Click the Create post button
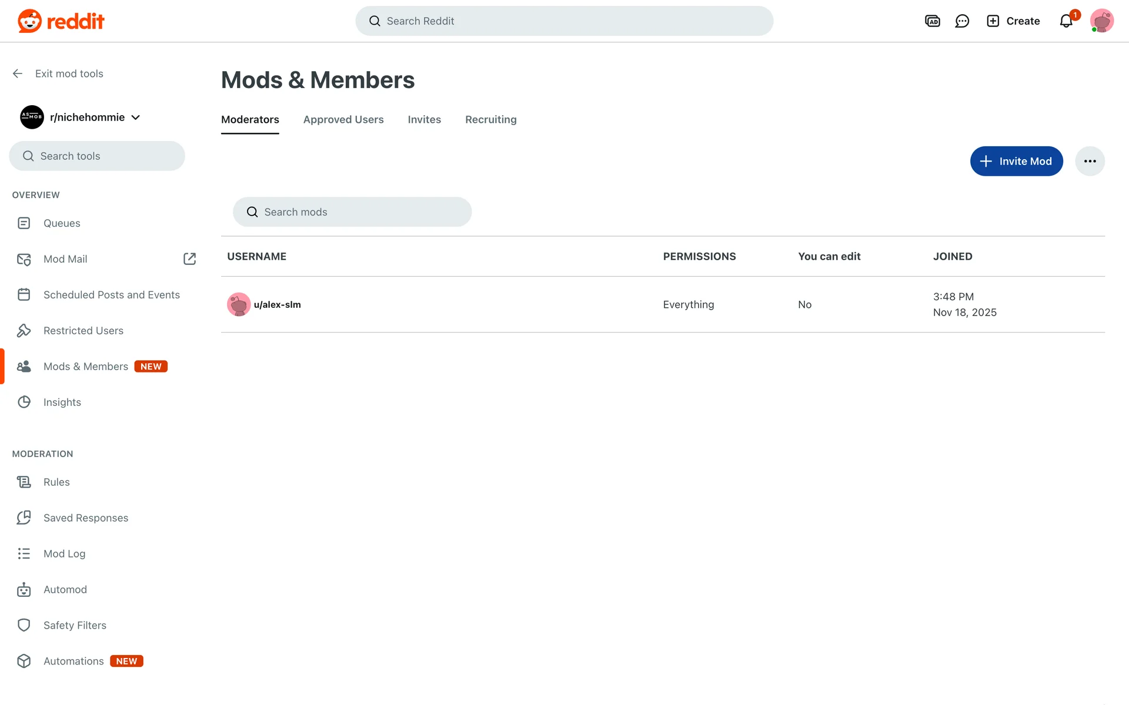The width and height of the screenshot is (1129, 705). click(1013, 21)
